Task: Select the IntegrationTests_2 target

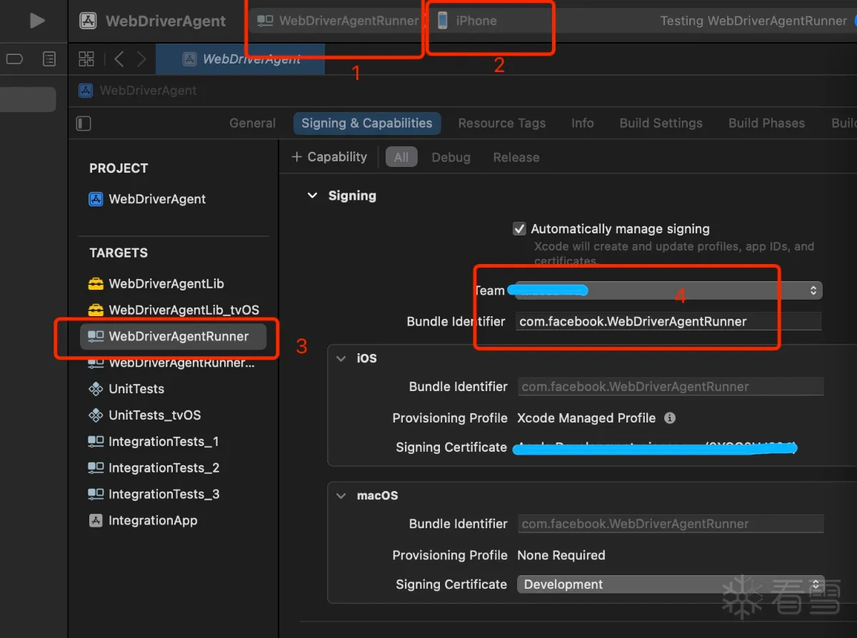Action: pos(164,468)
